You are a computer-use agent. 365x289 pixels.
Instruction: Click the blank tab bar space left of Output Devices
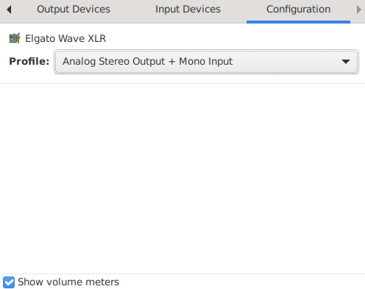(24, 10)
